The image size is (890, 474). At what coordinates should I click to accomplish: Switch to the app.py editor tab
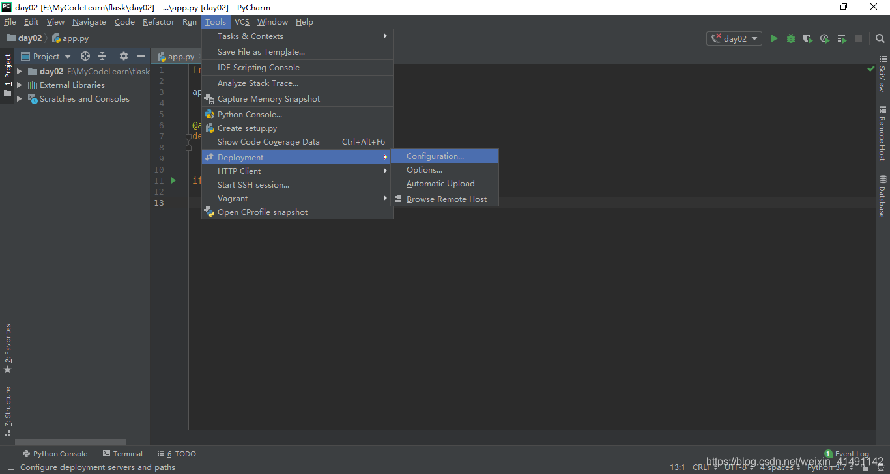[176, 57]
